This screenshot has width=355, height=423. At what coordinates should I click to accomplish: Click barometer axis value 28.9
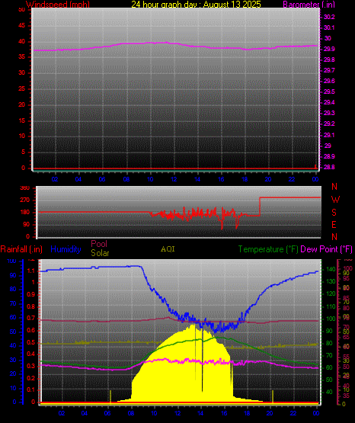click(x=329, y=156)
